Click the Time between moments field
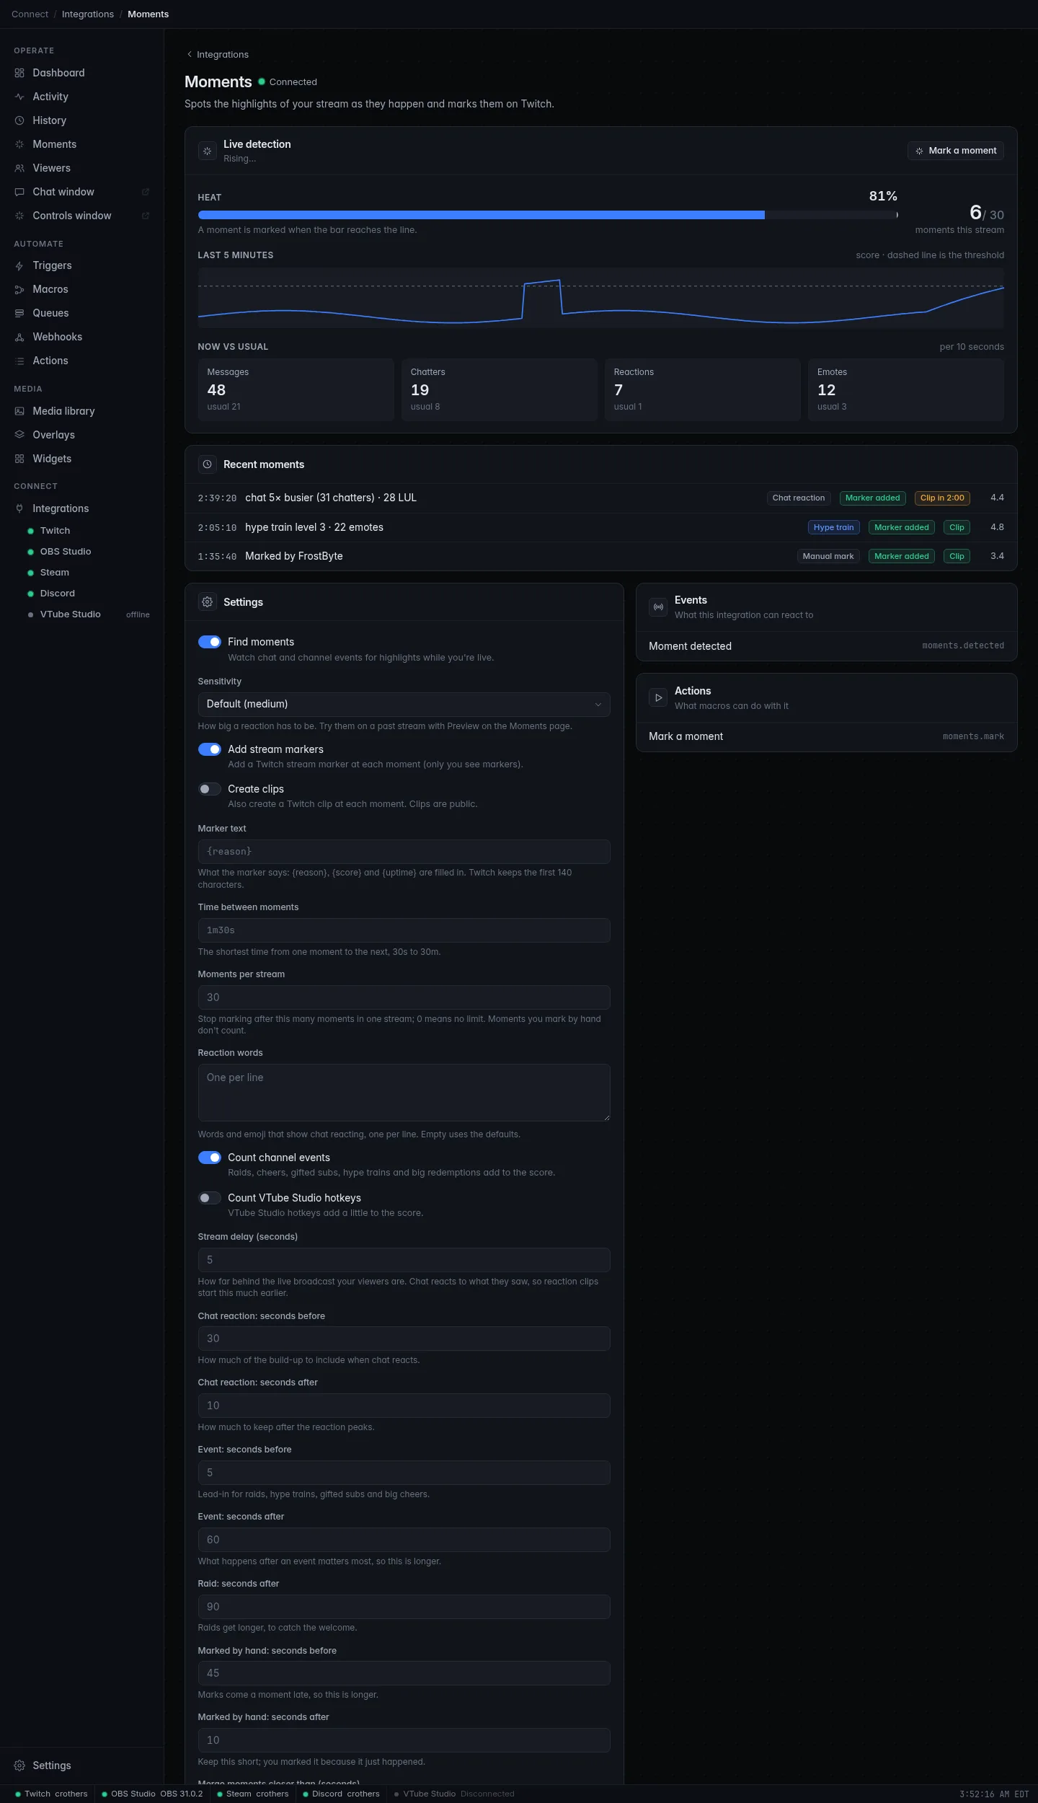 tap(404, 930)
